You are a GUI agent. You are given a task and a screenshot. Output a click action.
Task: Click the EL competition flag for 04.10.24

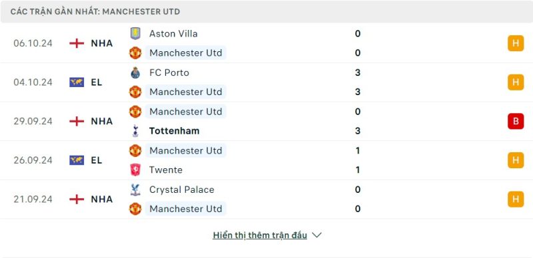(x=77, y=82)
